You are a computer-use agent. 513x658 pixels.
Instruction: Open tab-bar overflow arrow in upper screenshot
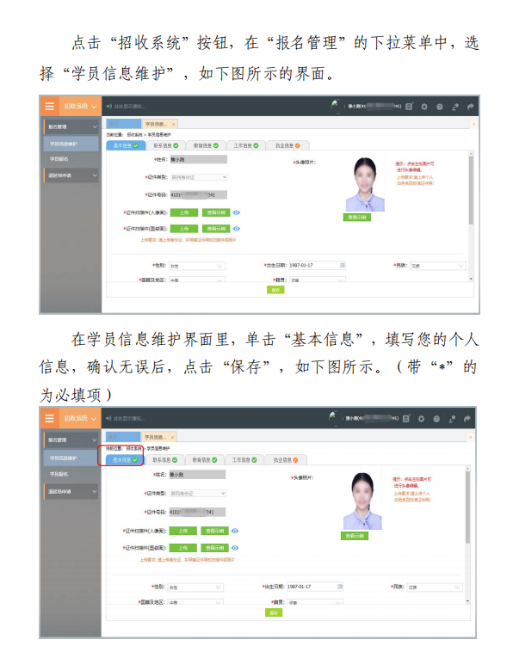coord(474,124)
